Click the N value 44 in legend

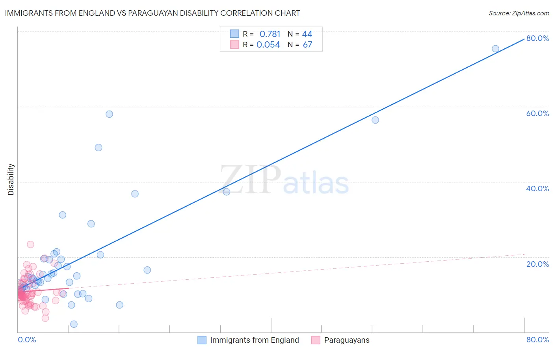point(307,34)
